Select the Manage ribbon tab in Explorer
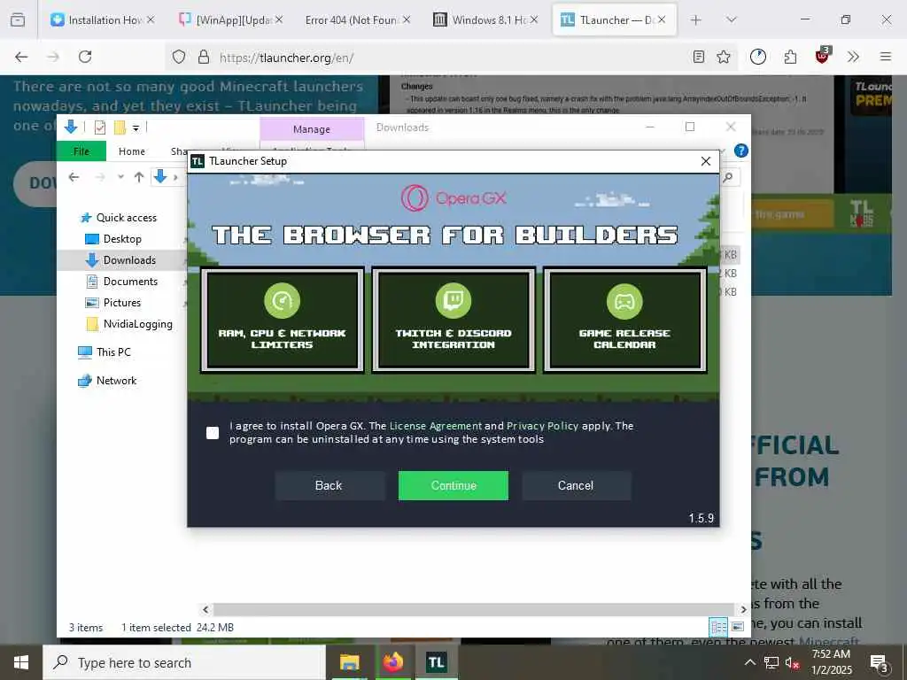The height and width of the screenshot is (680, 907). 311,129
